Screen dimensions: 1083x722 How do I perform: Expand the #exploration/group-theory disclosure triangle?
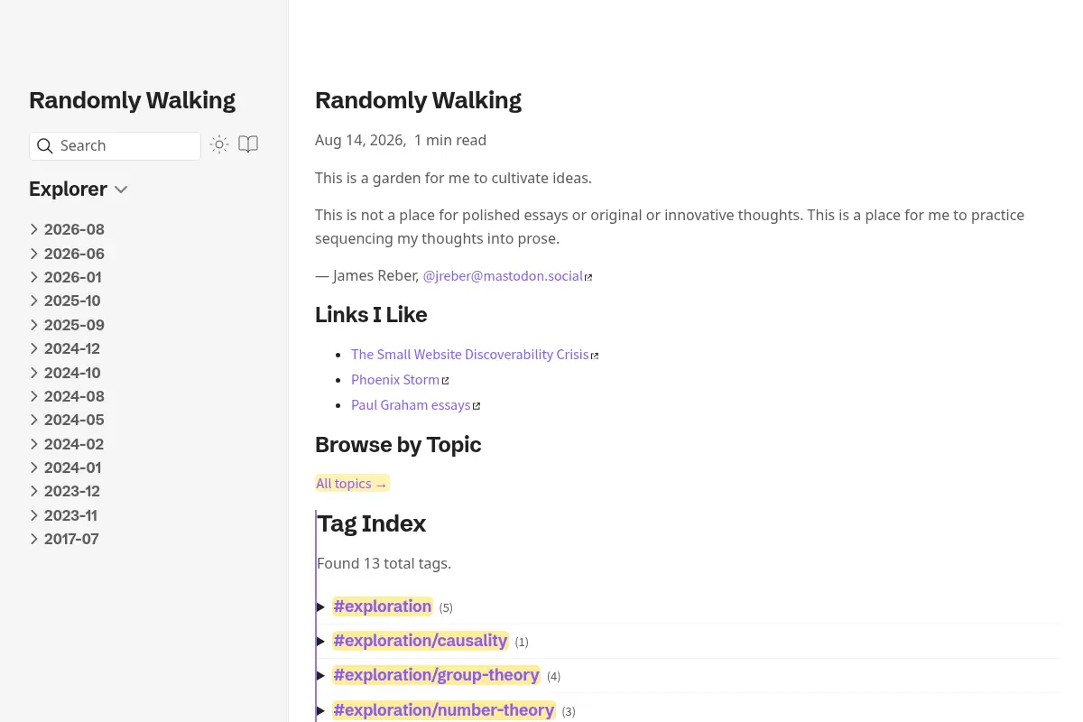point(320,676)
